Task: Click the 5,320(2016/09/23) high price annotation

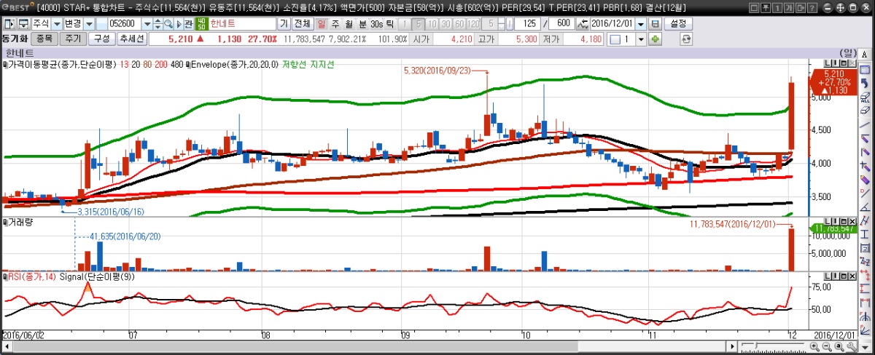Action: click(436, 71)
